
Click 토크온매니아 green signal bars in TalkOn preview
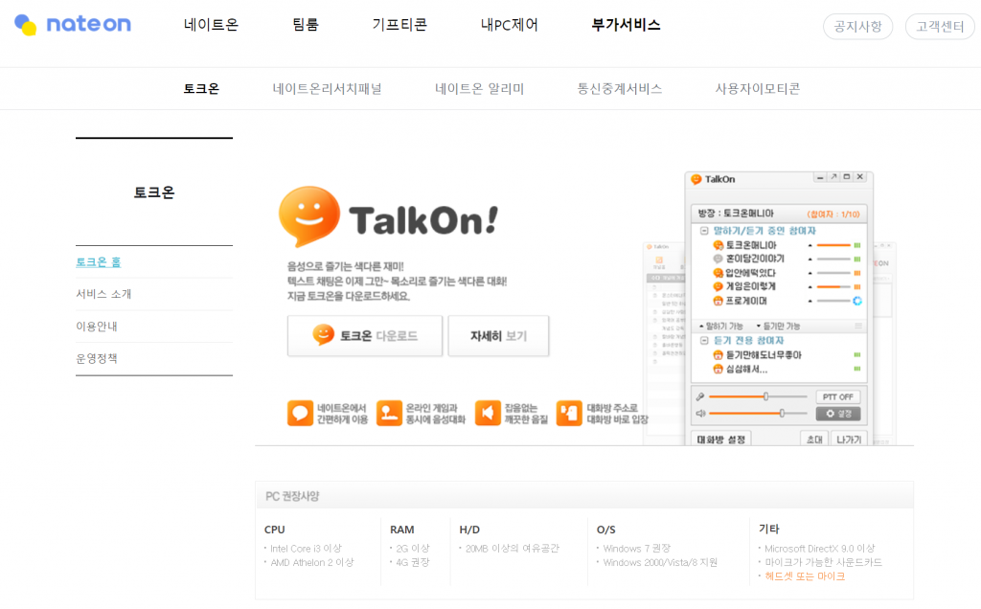tap(857, 245)
